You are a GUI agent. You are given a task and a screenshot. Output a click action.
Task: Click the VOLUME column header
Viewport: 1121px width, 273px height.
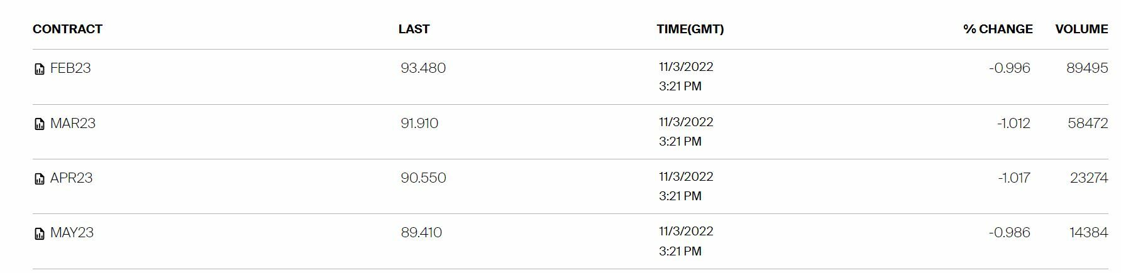tap(1081, 29)
